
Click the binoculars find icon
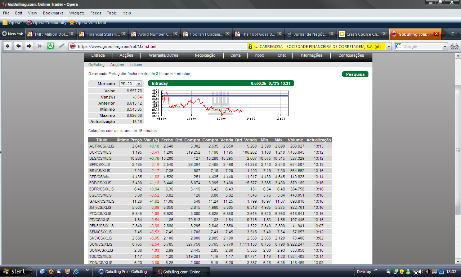pyautogui.click(x=455, y=46)
